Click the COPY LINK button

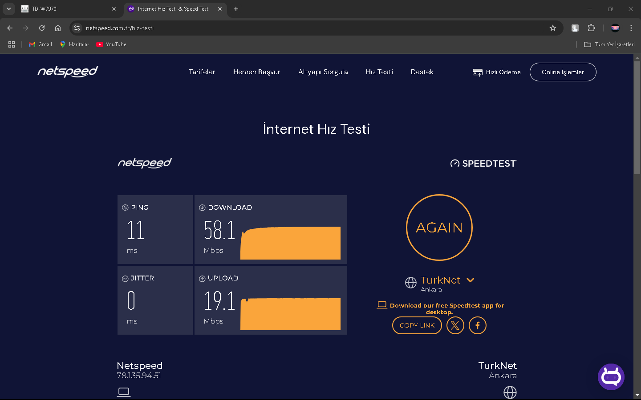[417, 325]
